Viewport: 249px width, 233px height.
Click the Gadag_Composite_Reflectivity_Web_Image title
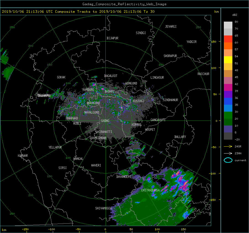tap(124, 4)
